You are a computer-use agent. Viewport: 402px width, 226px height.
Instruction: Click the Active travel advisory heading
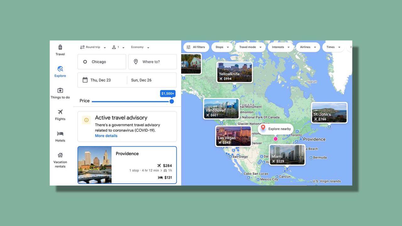click(121, 118)
